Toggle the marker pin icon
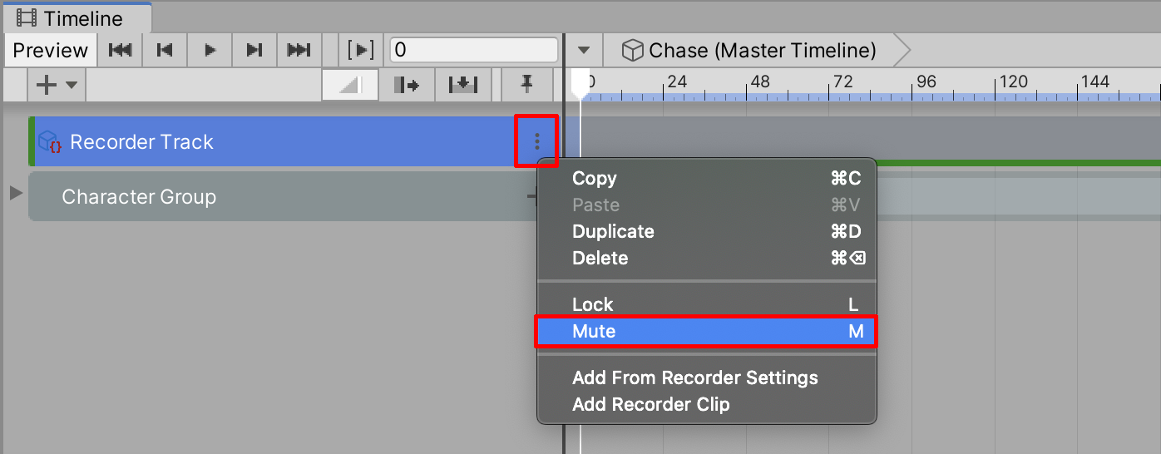Viewport: 1161px width, 454px height. 526,84
